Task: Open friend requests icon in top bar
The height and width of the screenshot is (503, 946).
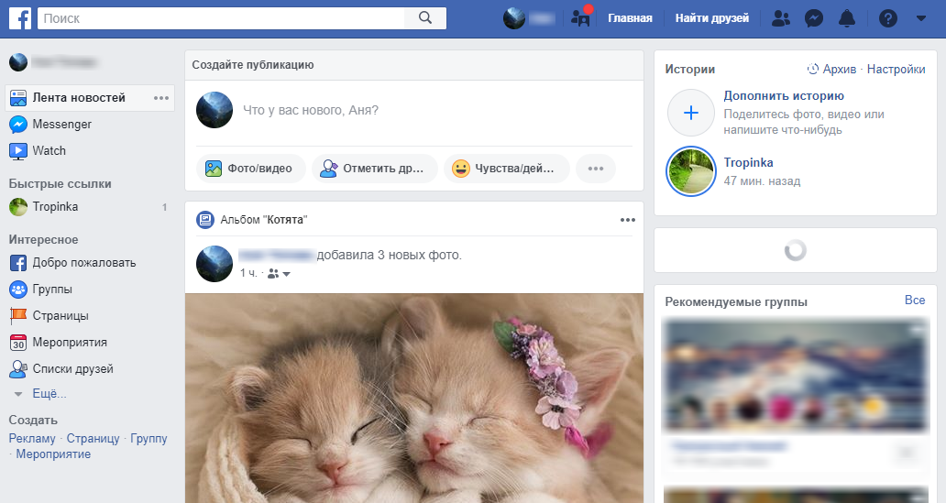Action: click(x=780, y=18)
